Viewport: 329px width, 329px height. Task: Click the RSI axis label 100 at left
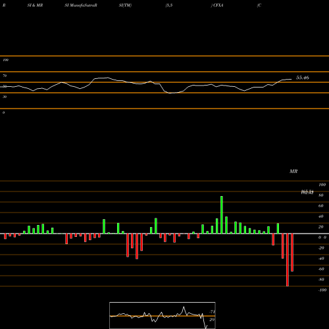[5, 60]
